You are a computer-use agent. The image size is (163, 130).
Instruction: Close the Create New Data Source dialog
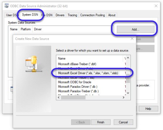coord(132,39)
